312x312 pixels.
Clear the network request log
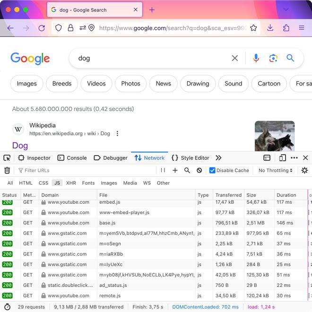coord(7,170)
